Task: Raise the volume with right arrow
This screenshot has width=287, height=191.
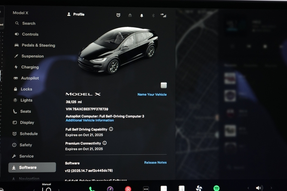Action: click(271, 188)
